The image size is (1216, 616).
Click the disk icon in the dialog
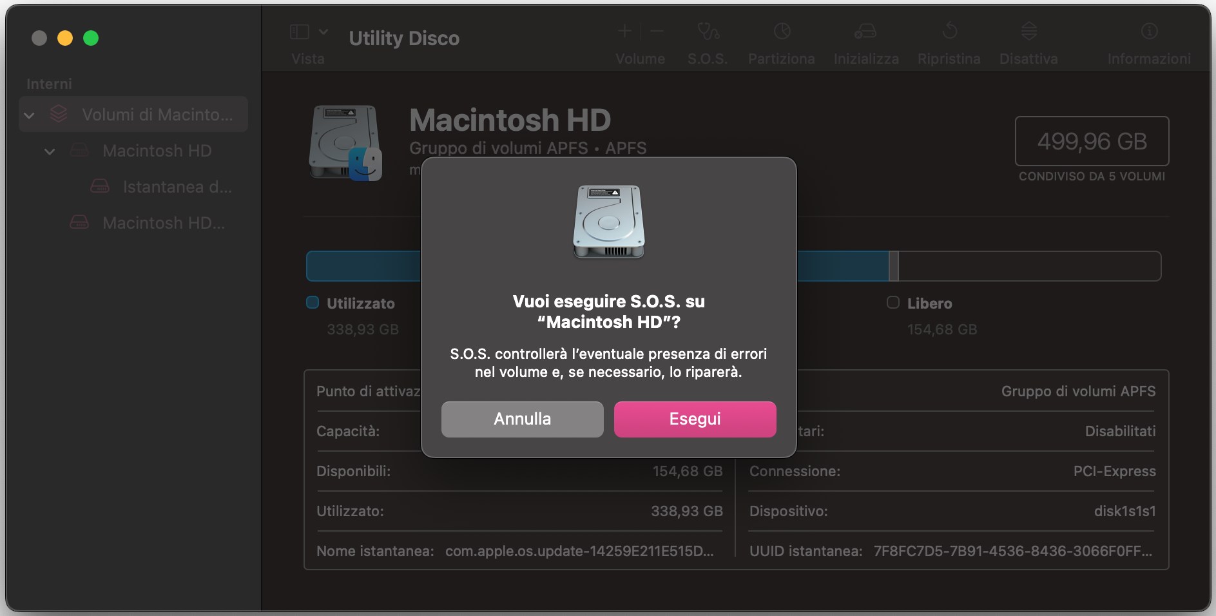click(x=608, y=222)
